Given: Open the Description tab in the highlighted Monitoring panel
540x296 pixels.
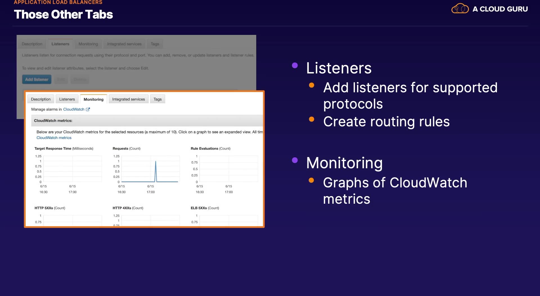Looking at the screenshot, I should click(x=41, y=99).
